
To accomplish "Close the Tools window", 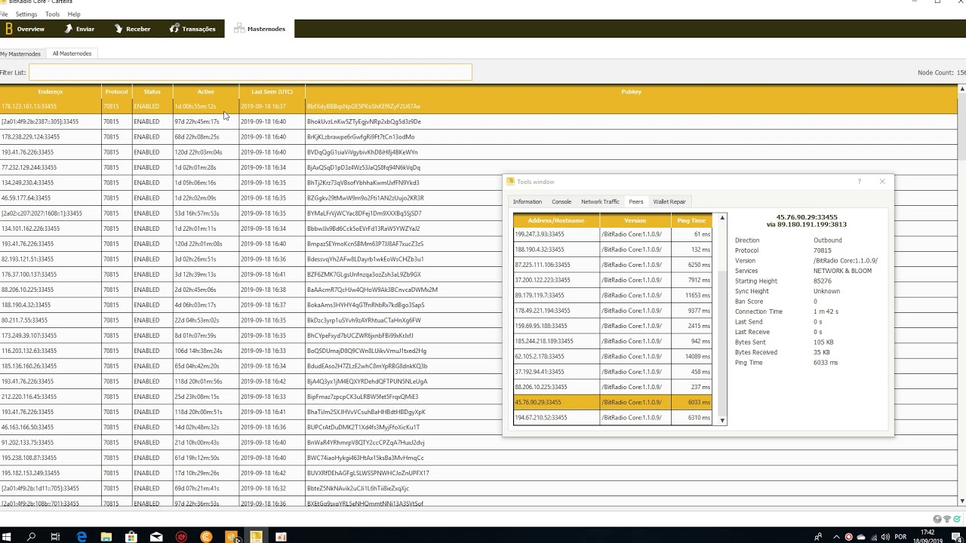I will (882, 182).
